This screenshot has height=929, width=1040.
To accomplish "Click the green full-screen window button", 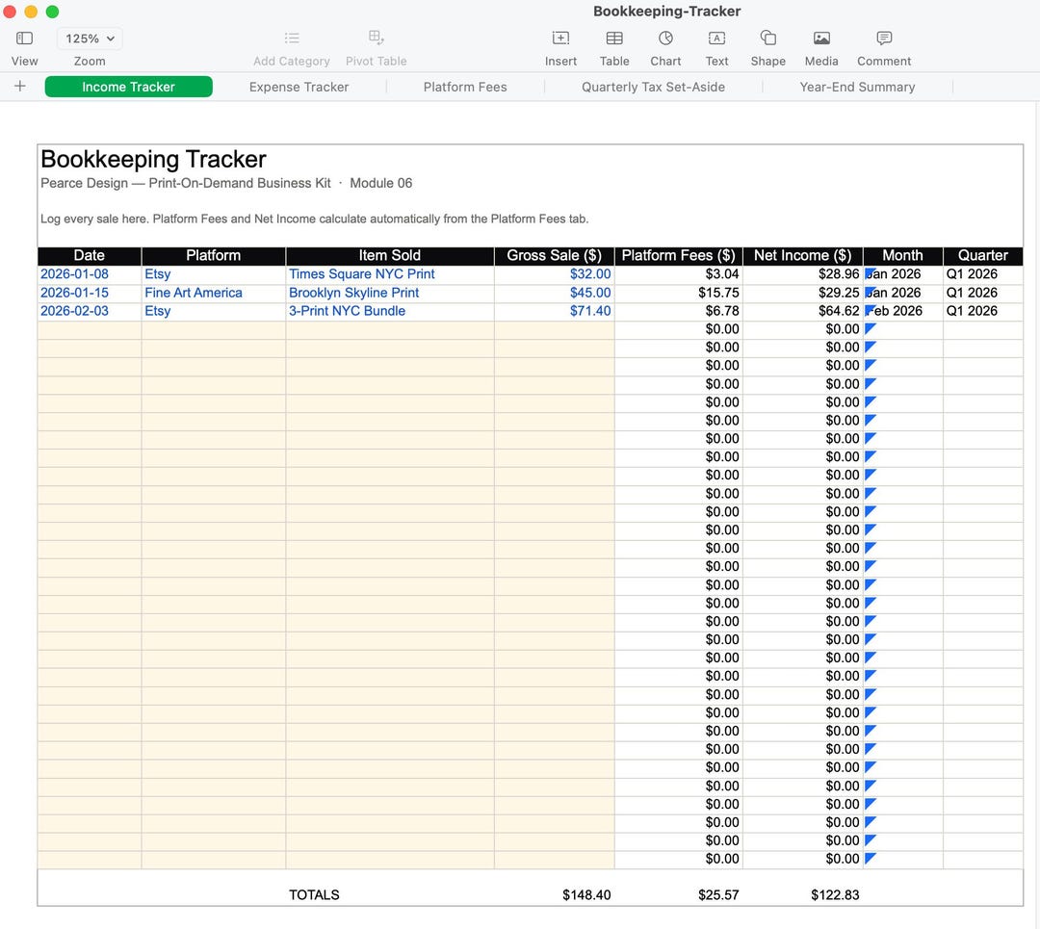I will pos(52,12).
